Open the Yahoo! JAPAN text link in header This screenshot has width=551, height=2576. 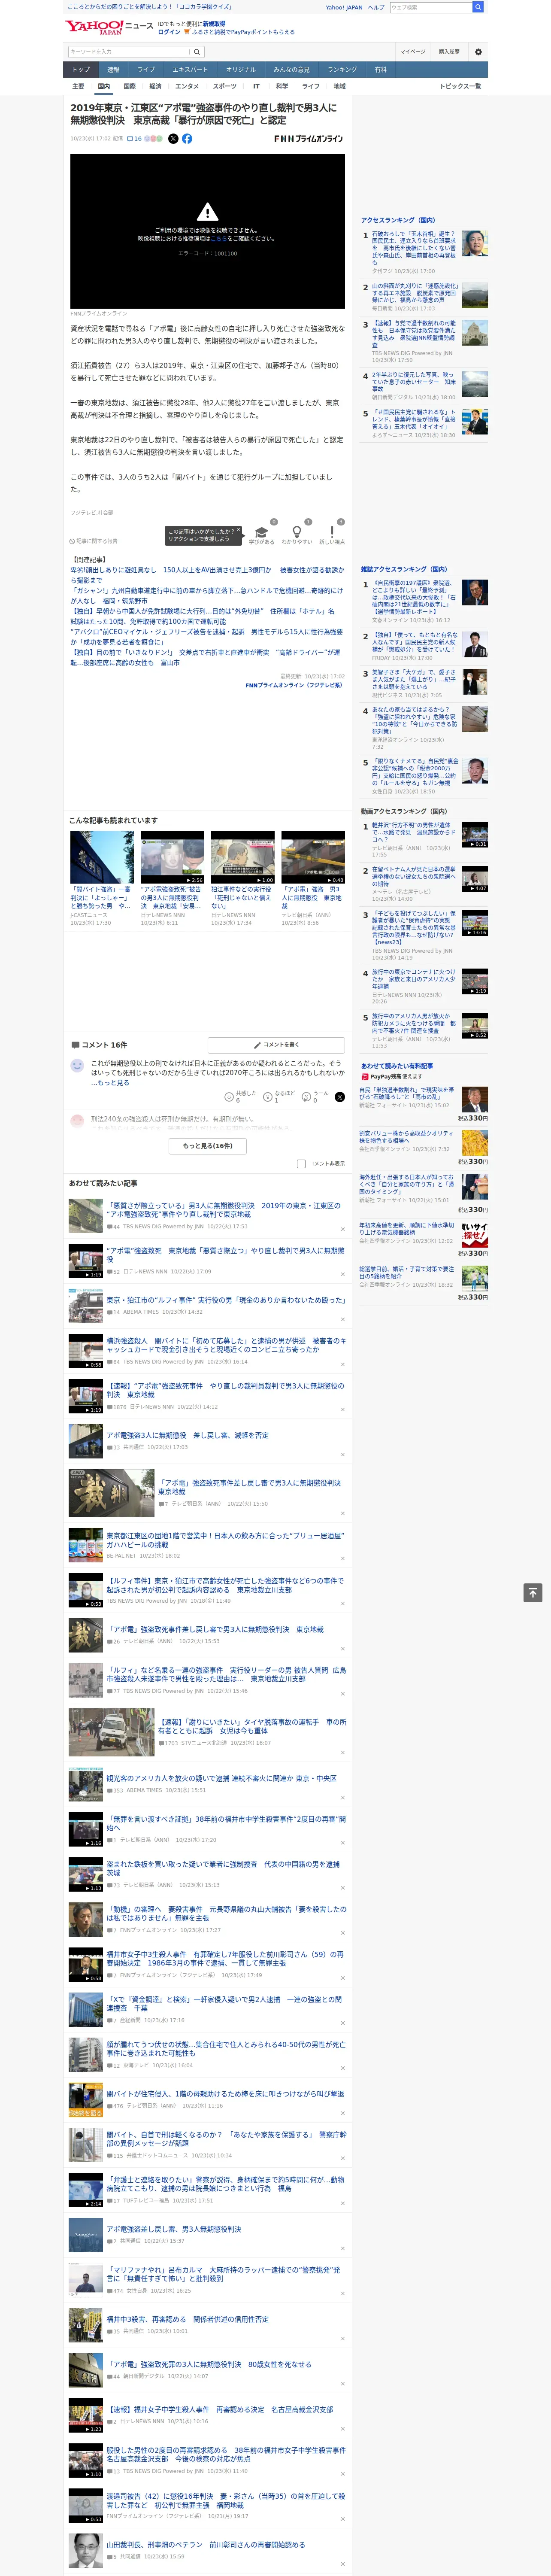tap(344, 7)
